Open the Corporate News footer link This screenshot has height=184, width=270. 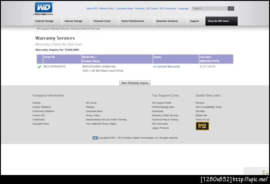[94, 111]
